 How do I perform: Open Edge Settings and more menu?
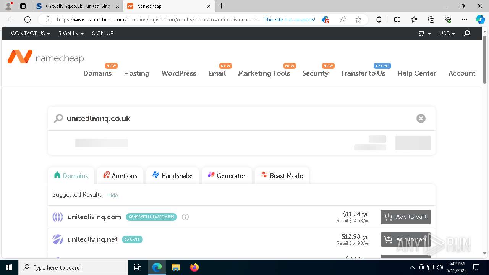click(x=465, y=19)
